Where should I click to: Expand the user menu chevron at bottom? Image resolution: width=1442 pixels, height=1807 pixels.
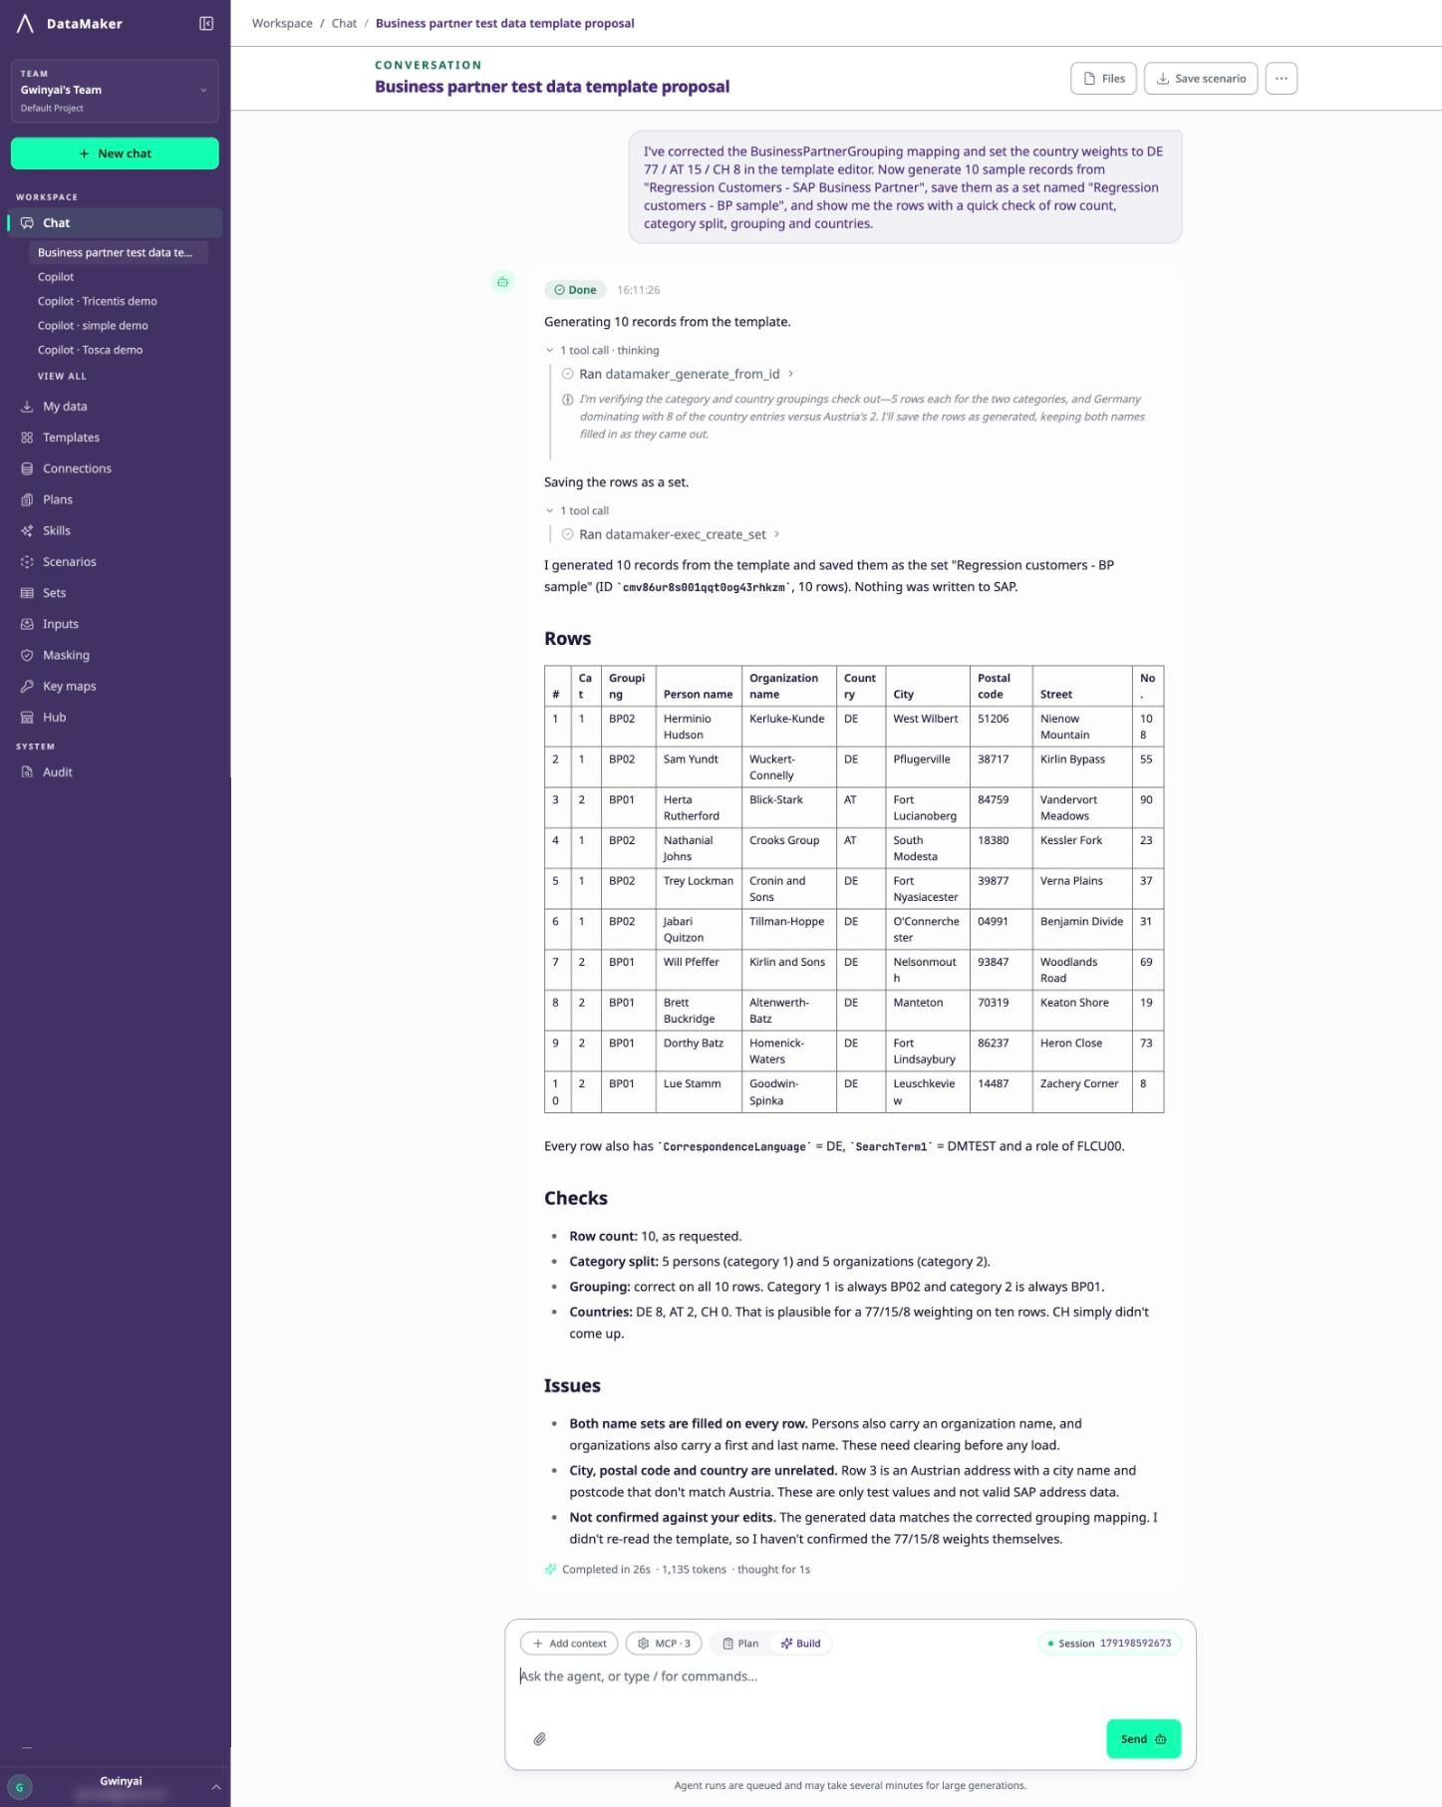click(215, 1787)
